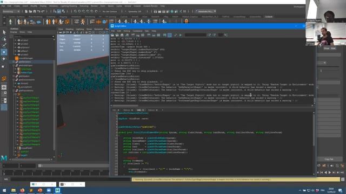Click Save Scene icon on status line

coord(35,11)
